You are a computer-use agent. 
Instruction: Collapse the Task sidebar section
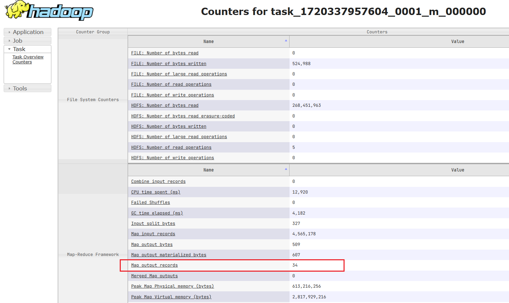click(x=19, y=49)
